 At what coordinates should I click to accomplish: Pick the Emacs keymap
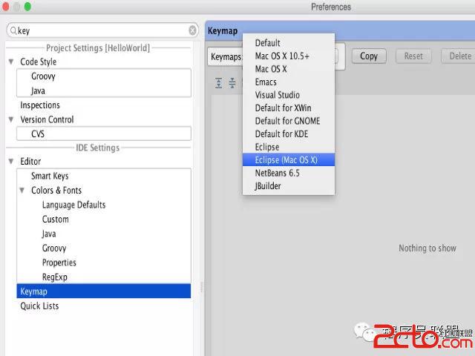pyautogui.click(x=289, y=82)
